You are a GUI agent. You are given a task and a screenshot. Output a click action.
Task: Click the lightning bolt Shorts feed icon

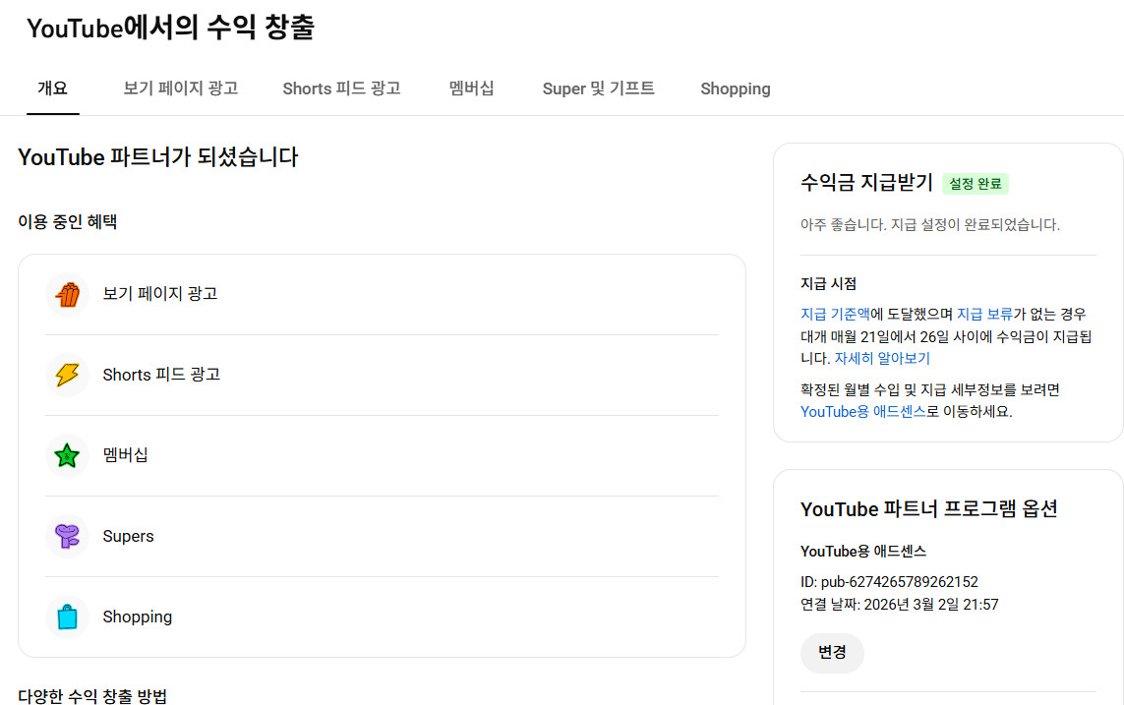pyautogui.click(x=68, y=375)
